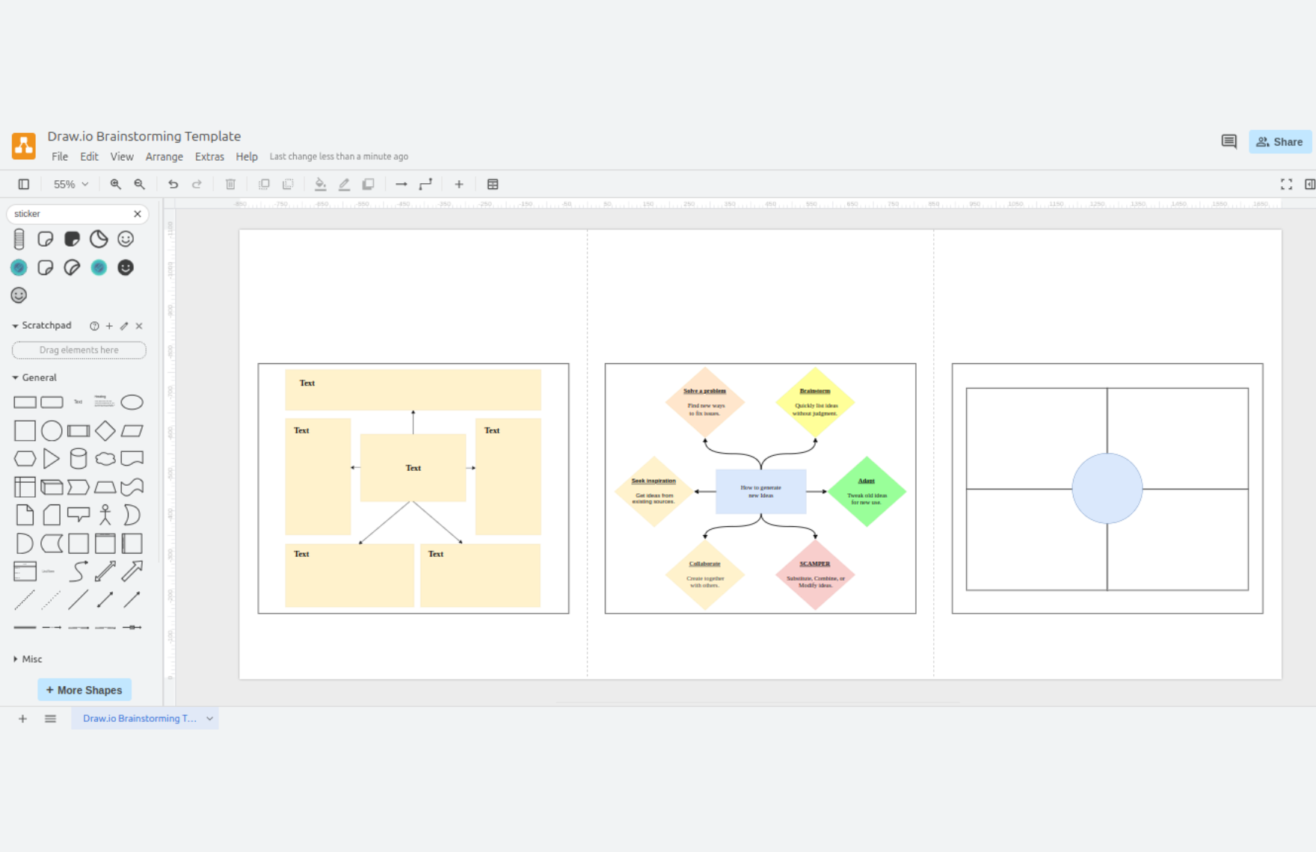Click the Share button

click(1279, 141)
